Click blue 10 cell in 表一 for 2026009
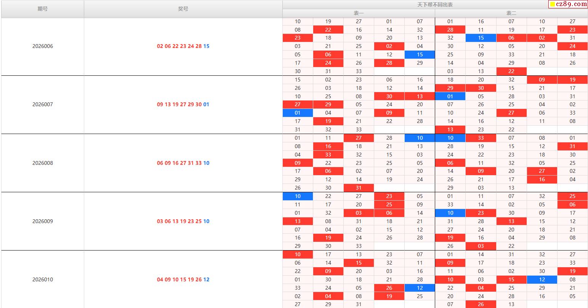 pyautogui.click(x=298, y=196)
